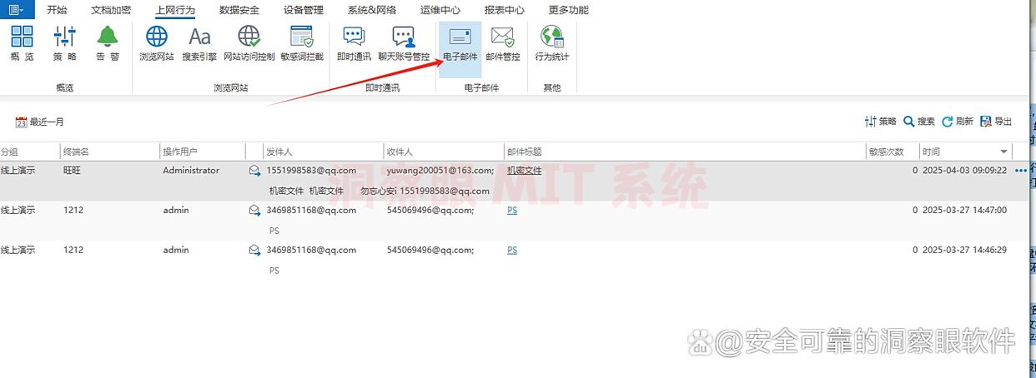Select the 上网行为 tab
This screenshot has height=378, width=1036.
click(175, 10)
